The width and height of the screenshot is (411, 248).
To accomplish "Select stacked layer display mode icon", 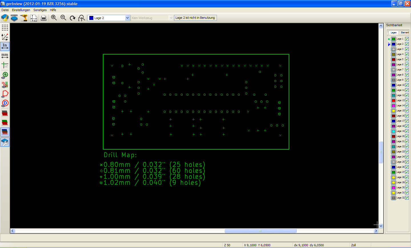I will click(x=5, y=122).
